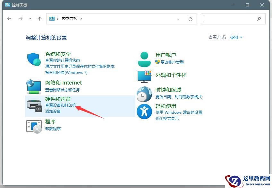Viewport: 272px width, 188px height.
Task: Select the 硬件和声音 printer icon
Action: 33,105
